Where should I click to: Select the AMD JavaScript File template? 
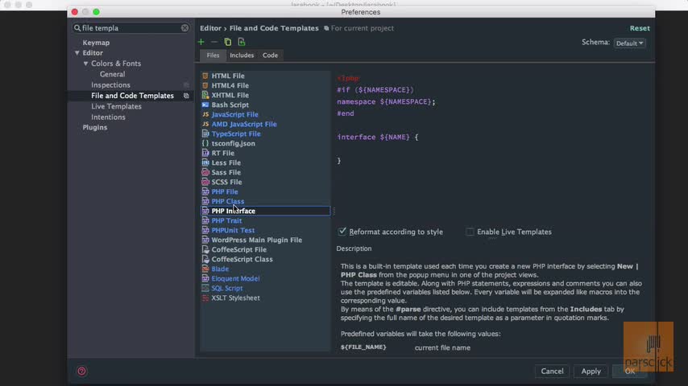pyautogui.click(x=244, y=124)
